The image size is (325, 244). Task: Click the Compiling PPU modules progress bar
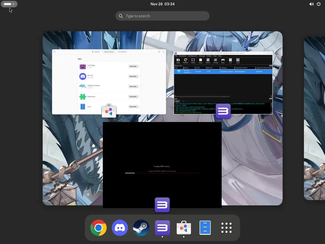tap(162, 173)
